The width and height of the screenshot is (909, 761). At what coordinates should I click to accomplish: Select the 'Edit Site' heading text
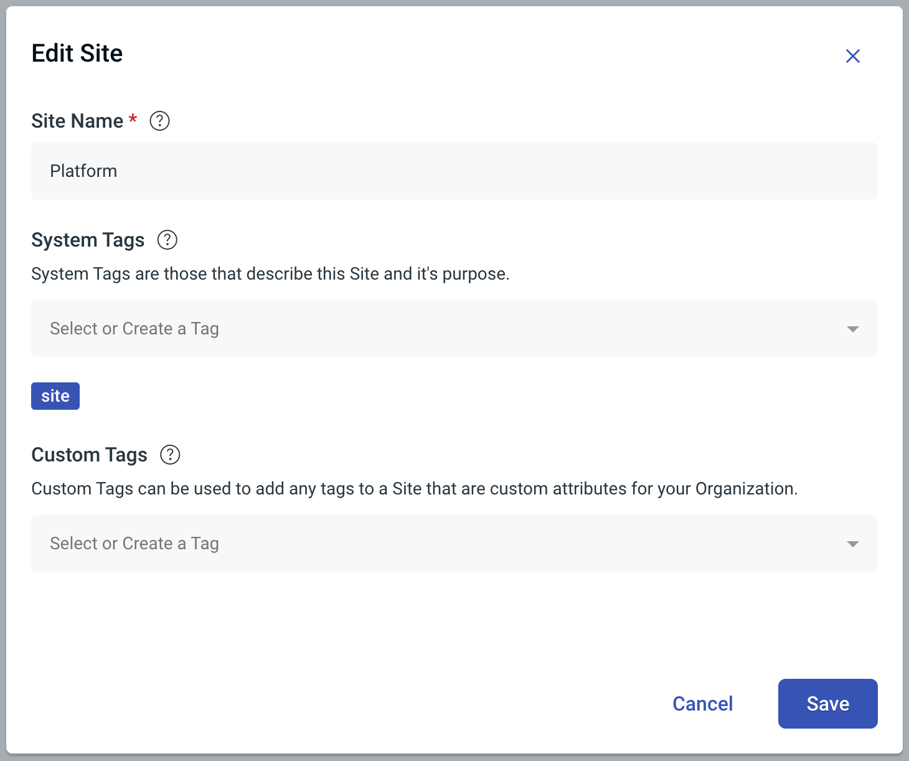[x=77, y=54]
